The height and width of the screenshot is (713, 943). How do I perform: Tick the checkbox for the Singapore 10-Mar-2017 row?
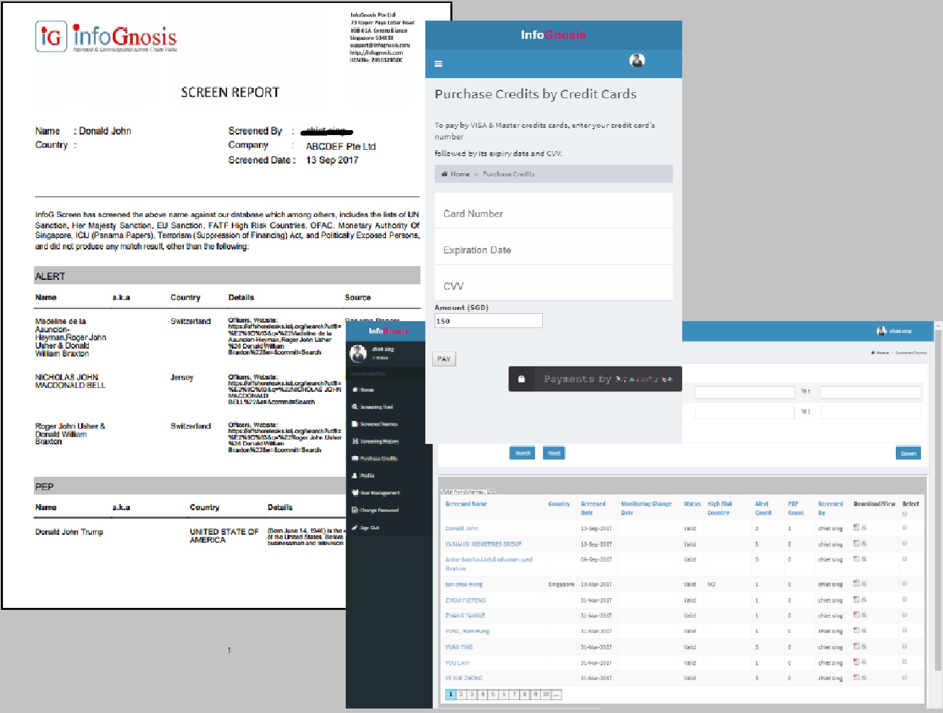tap(905, 584)
